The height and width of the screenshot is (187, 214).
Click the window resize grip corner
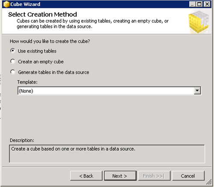tap(209, 181)
